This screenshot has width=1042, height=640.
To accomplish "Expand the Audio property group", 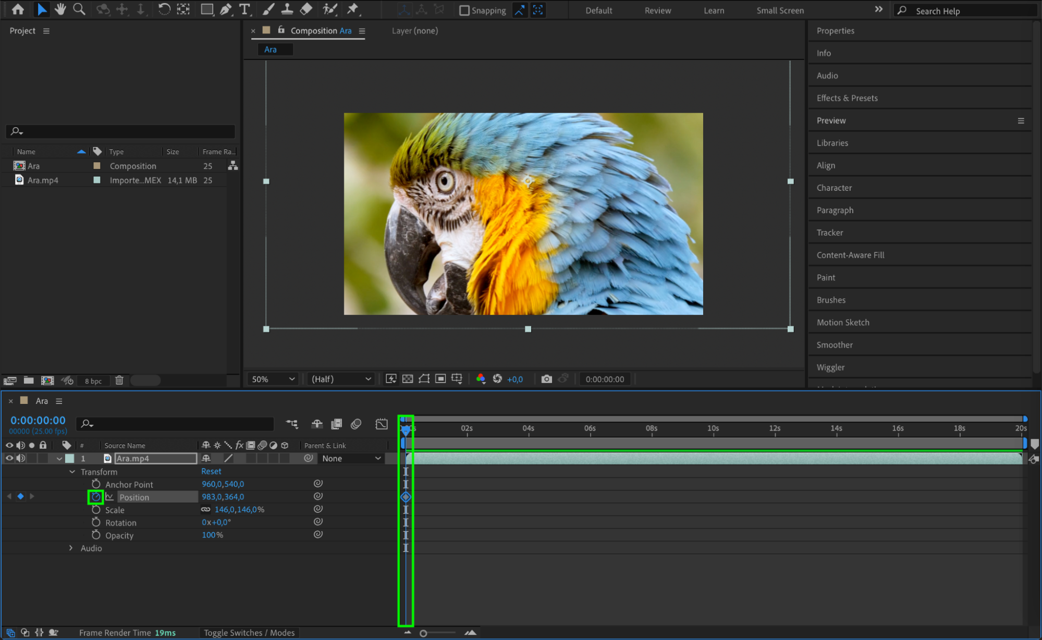I will click(71, 548).
